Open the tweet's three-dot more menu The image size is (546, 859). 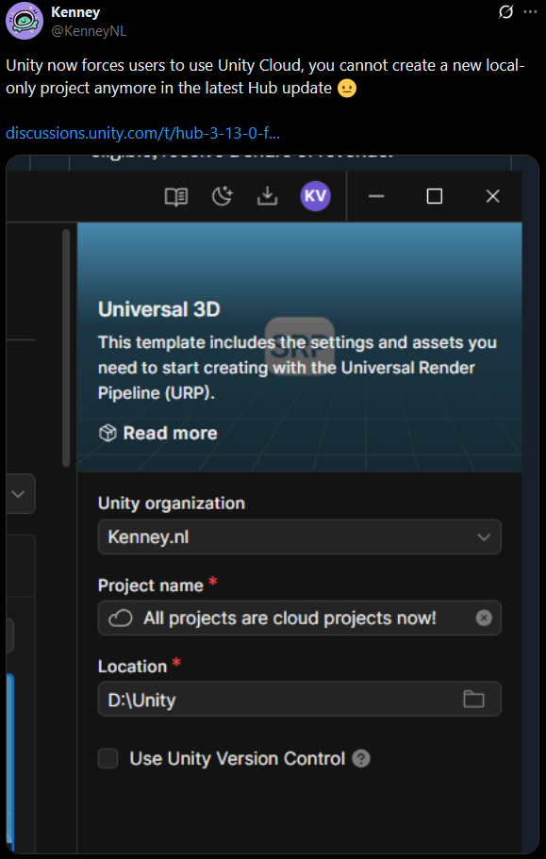[x=530, y=12]
